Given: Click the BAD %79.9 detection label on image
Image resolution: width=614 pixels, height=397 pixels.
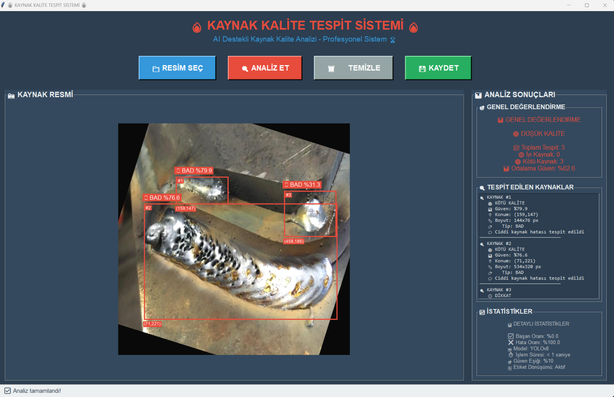Looking at the screenshot, I should point(194,171).
